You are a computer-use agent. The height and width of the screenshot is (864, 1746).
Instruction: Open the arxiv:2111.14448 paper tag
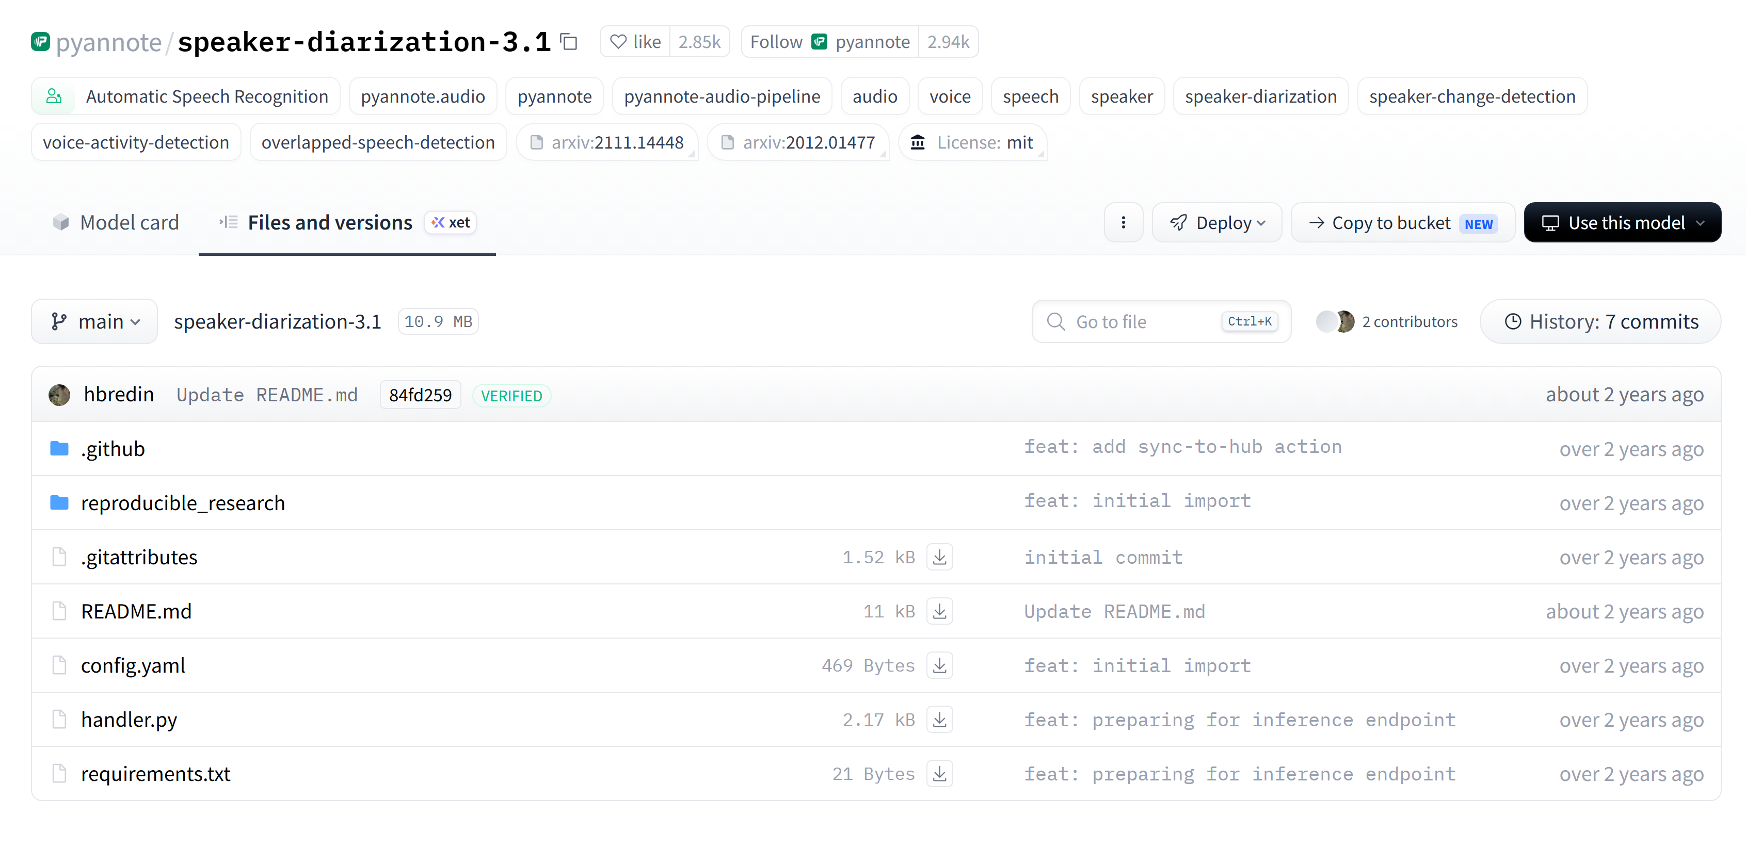pyautogui.click(x=607, y=142)
